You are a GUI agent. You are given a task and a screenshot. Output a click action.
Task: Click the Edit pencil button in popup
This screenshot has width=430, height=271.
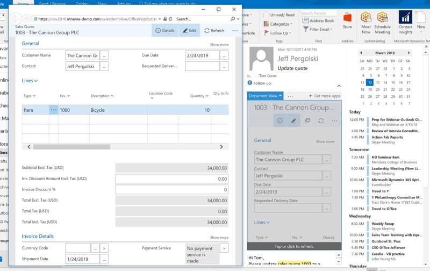point(189,31)
